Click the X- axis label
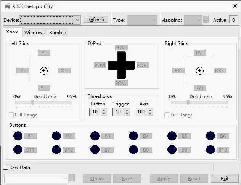This screenshot has width=241, height=185. [22, 71]
